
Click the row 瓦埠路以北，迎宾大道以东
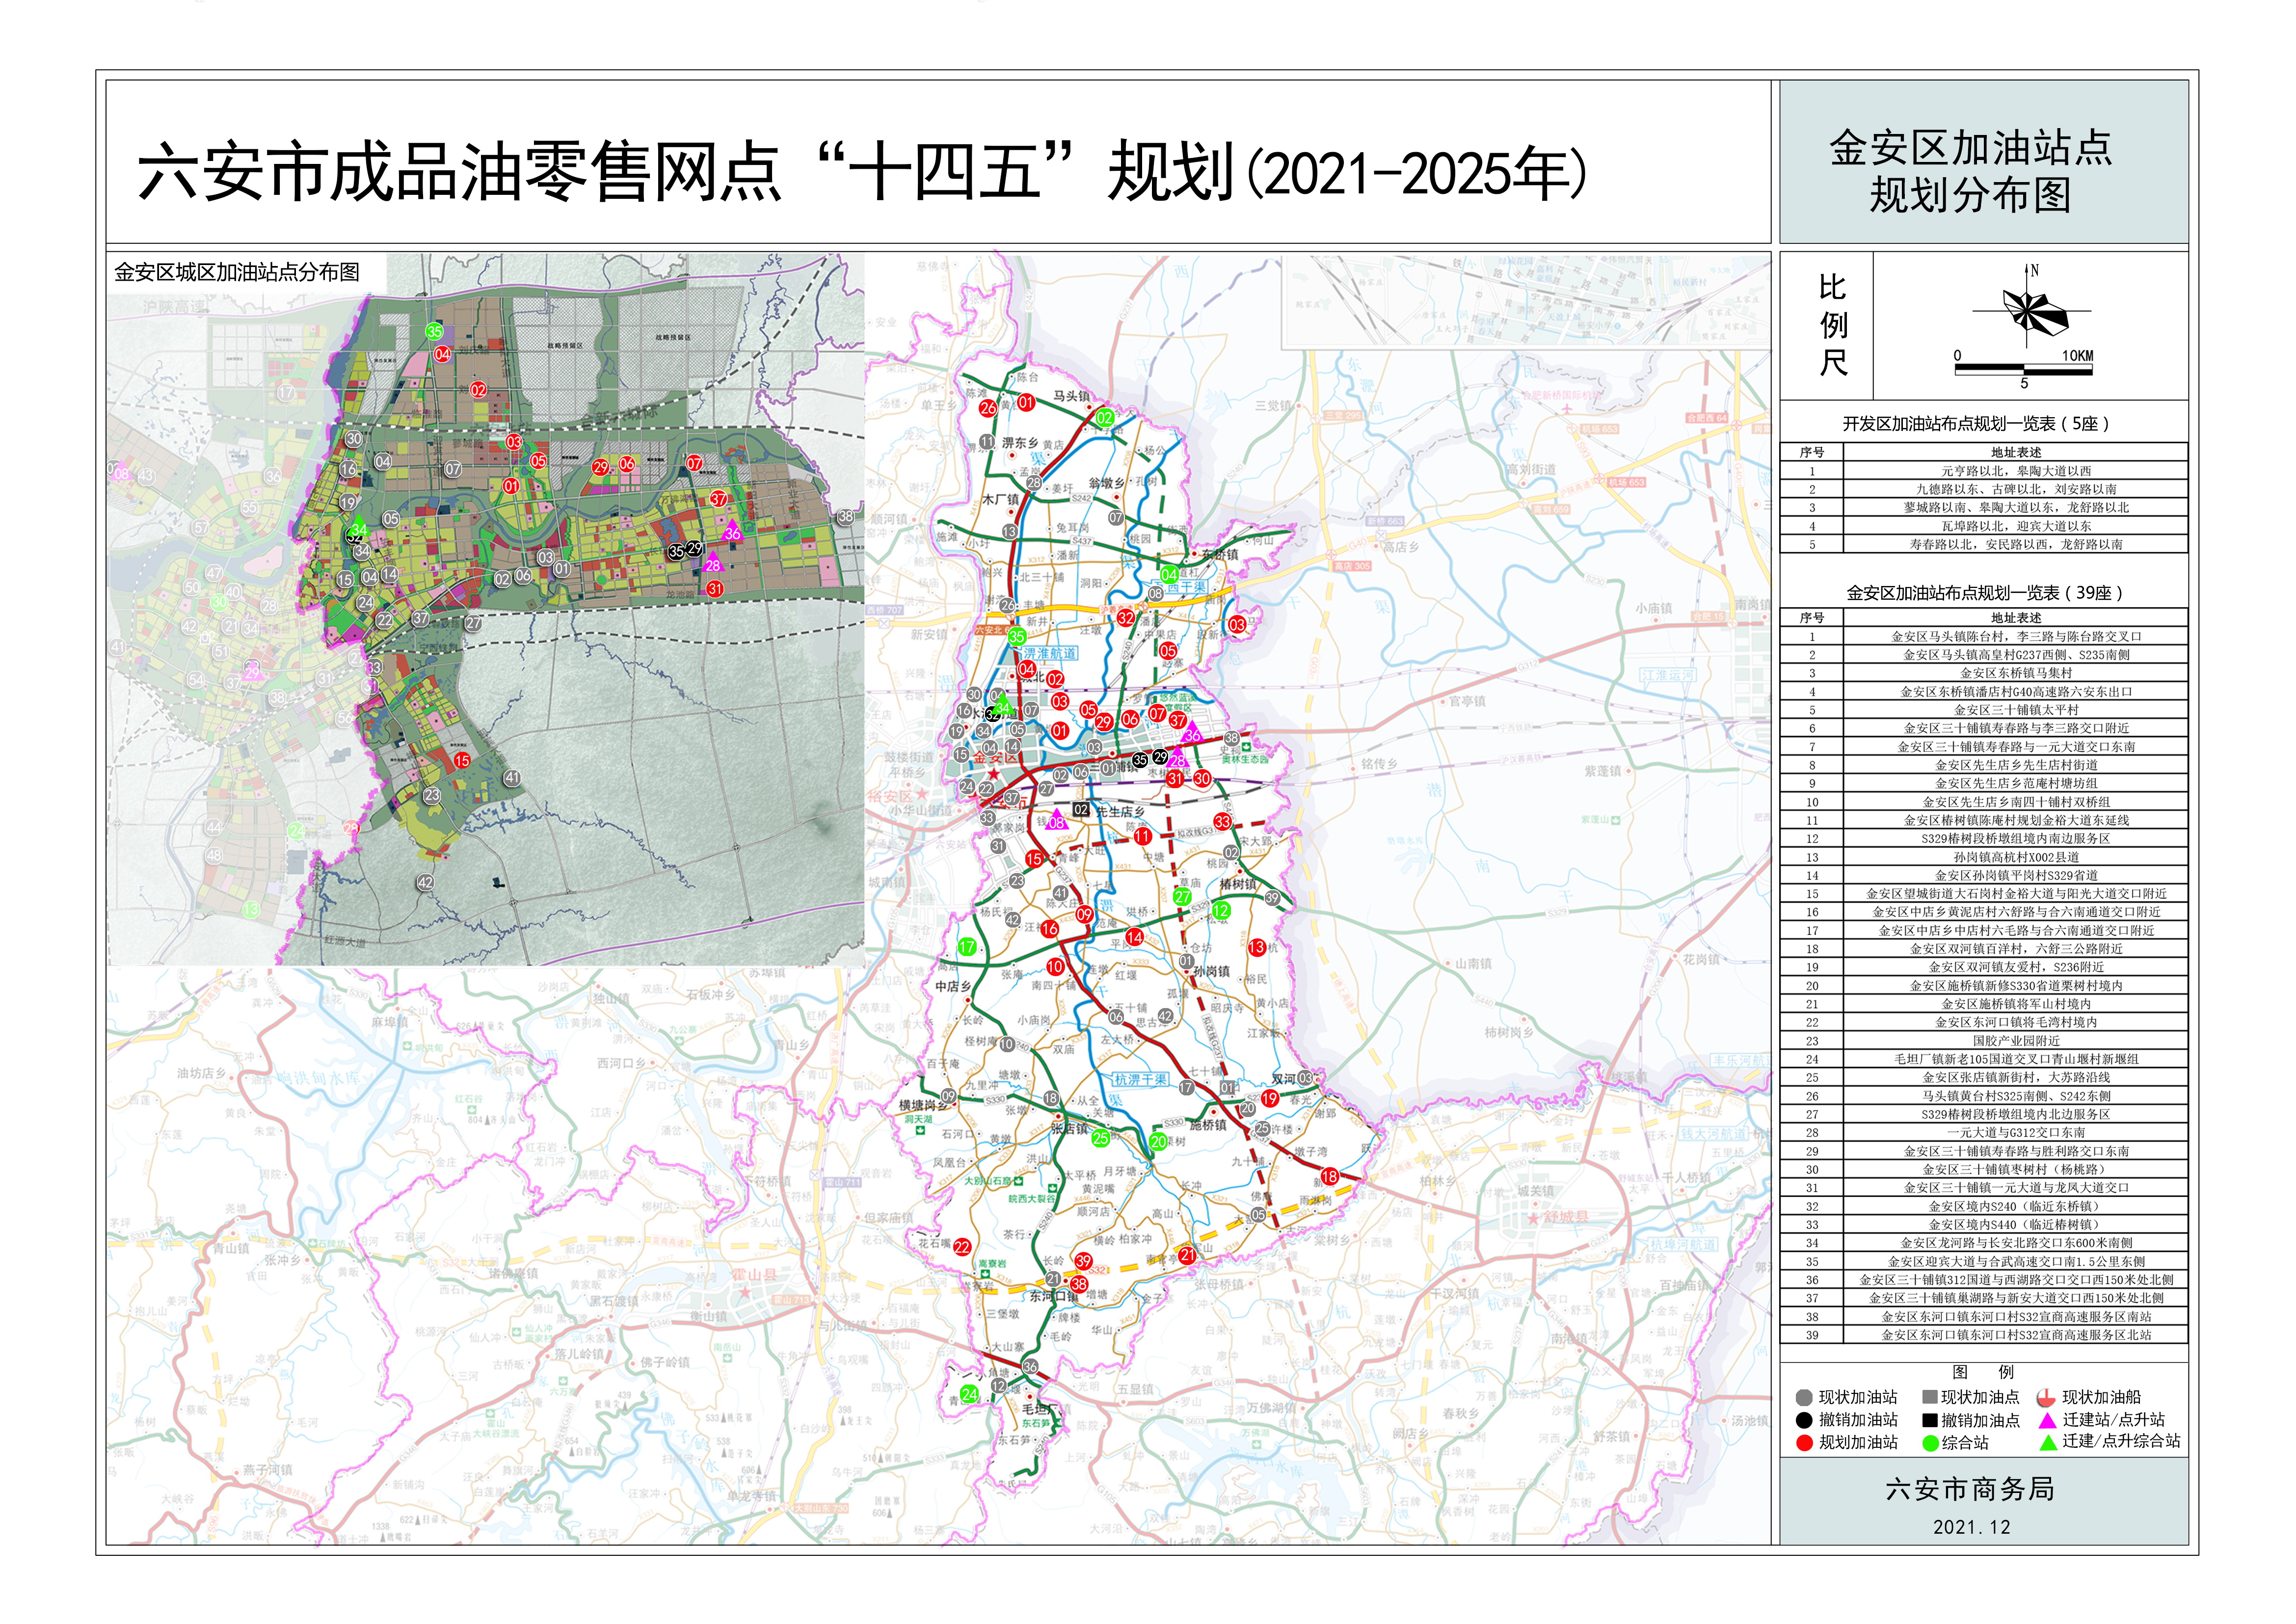(1984, 526)
